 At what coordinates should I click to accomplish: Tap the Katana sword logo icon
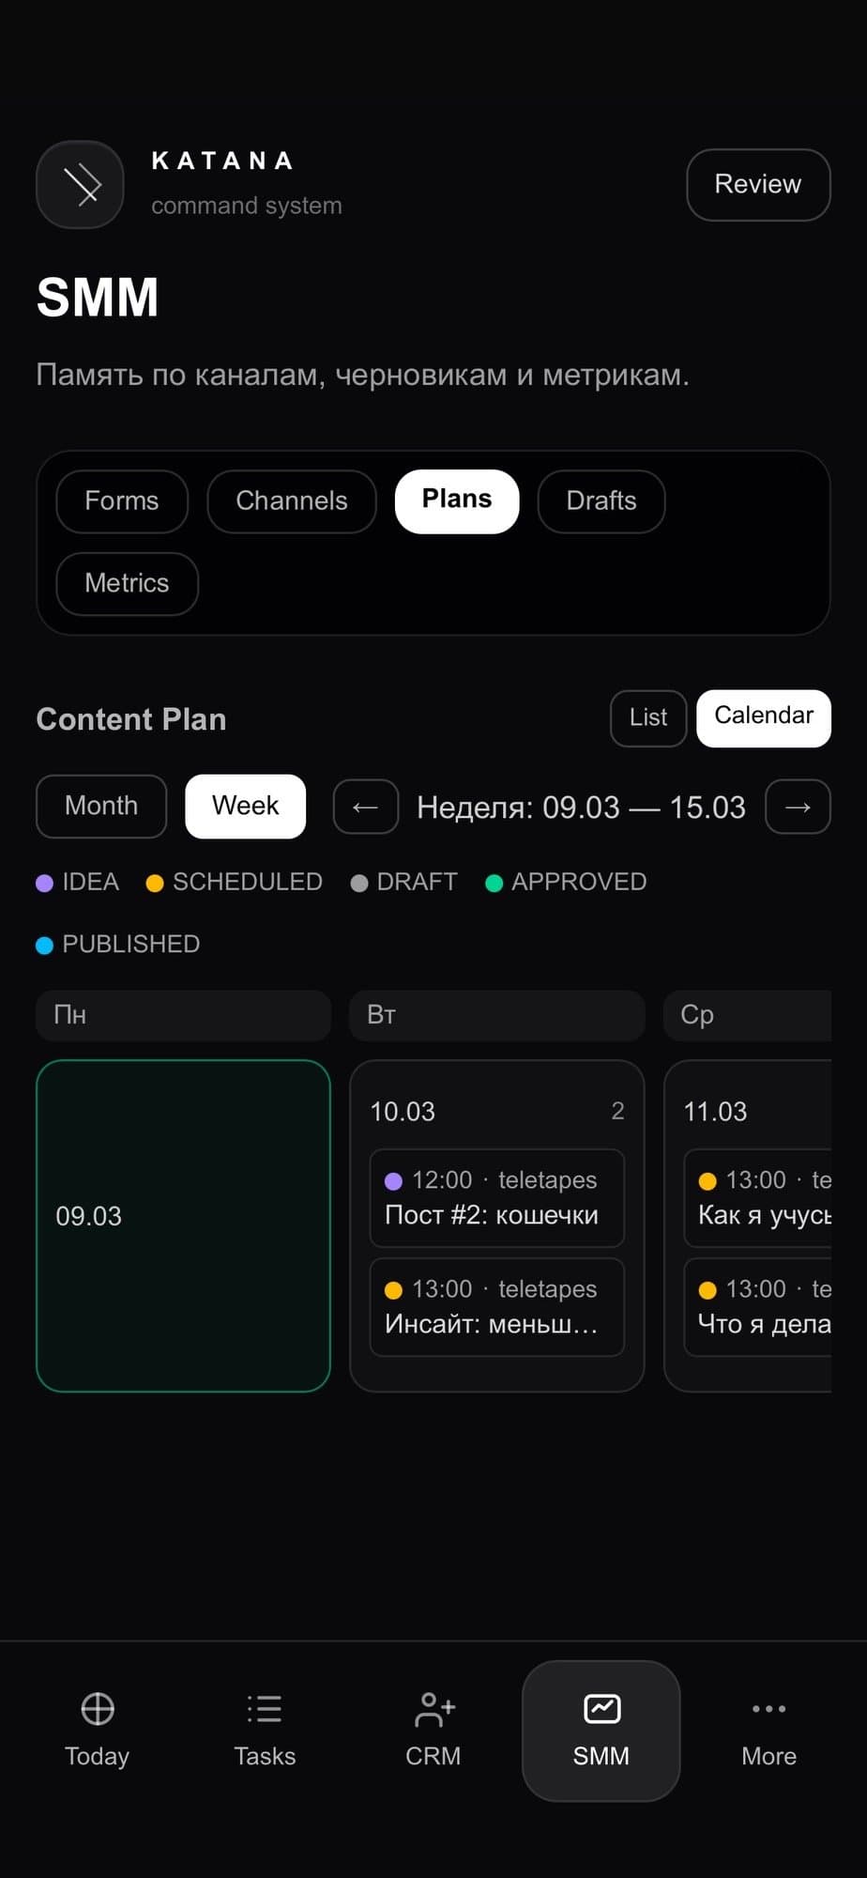click(x=81, y=184)
